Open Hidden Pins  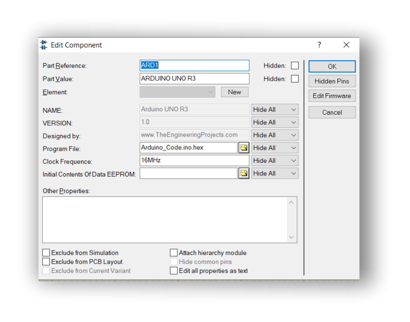pyautogui.click(x=332, y=81)
